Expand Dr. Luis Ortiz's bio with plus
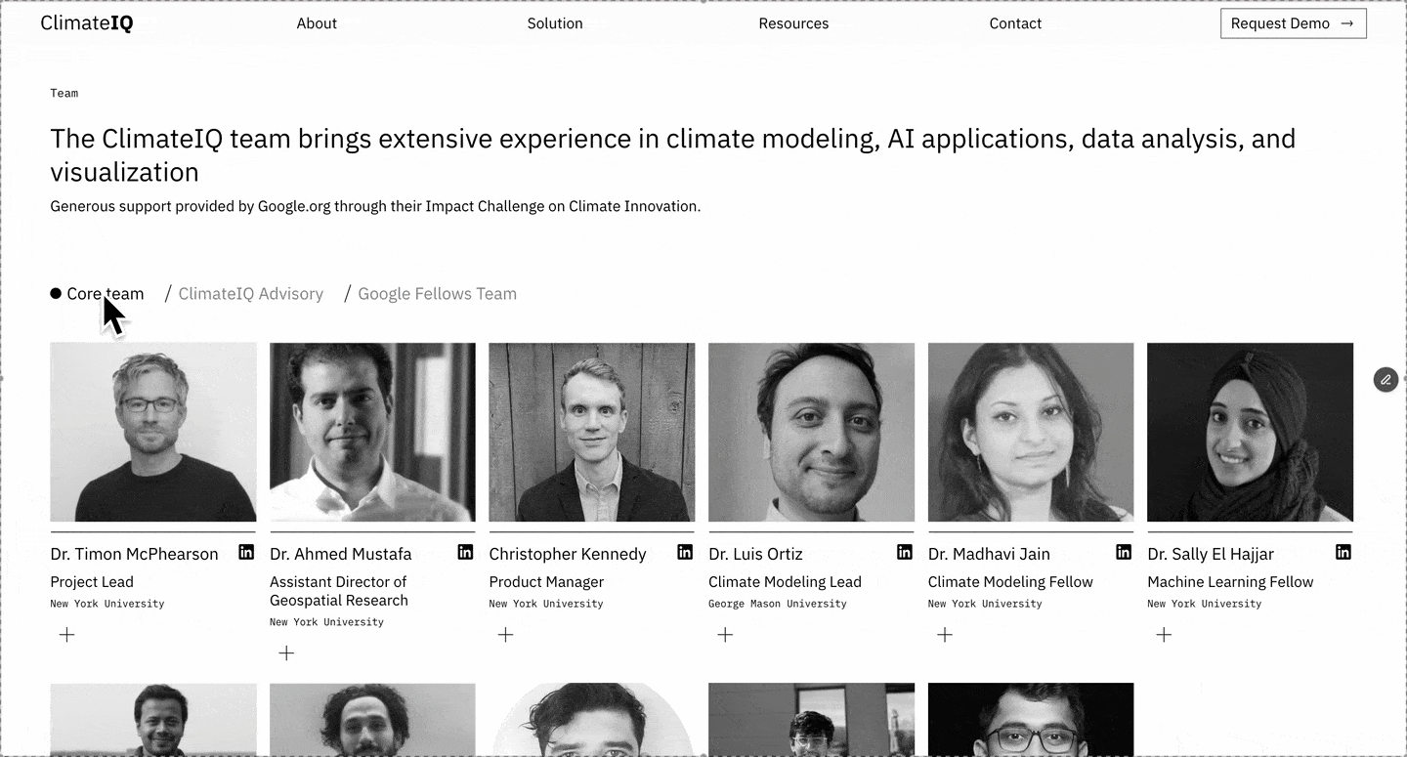Screen dimensions: 1407x757 pos(725,635)
